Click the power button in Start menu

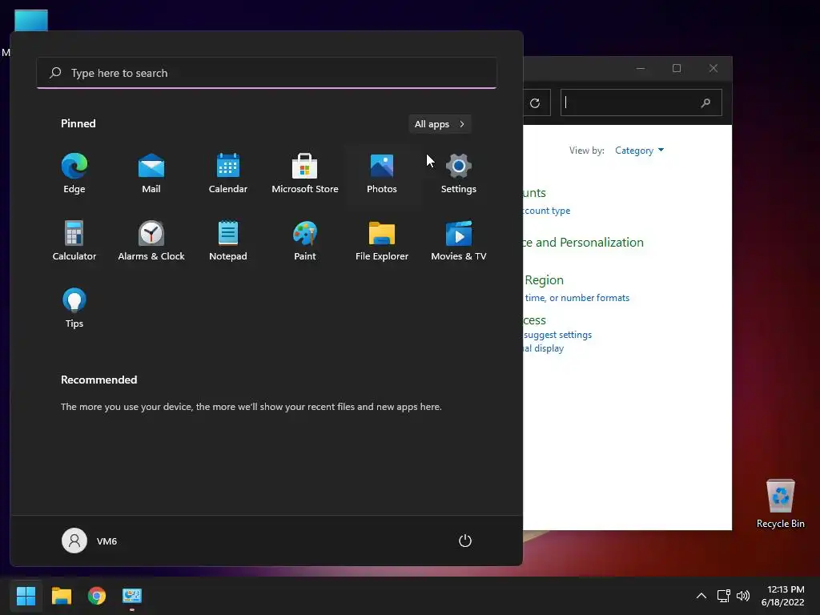click(465, 541)
